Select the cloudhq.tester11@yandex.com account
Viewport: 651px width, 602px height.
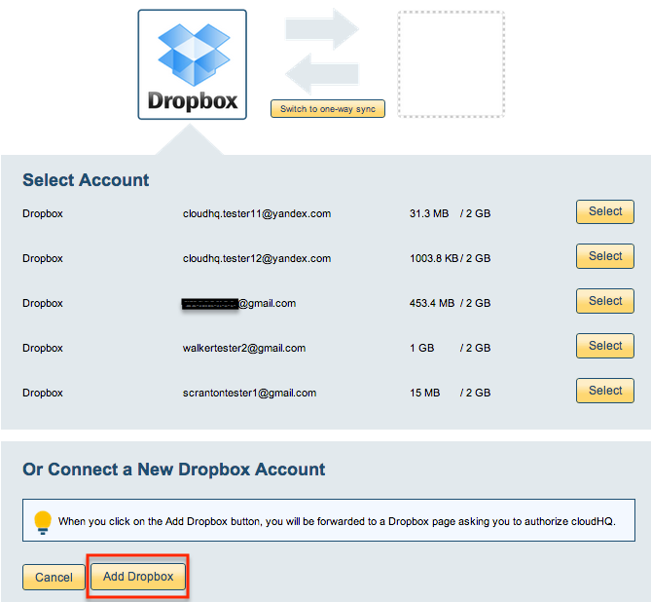pos(605,211)
